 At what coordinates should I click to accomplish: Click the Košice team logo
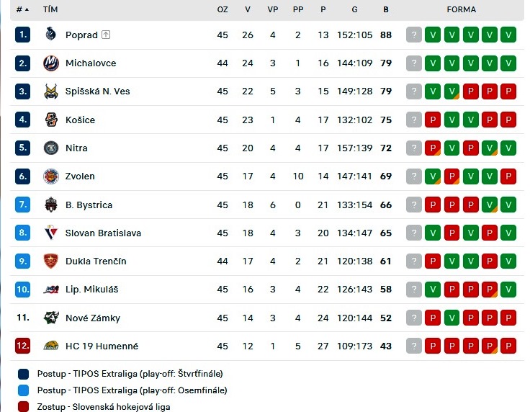(50, 120)
